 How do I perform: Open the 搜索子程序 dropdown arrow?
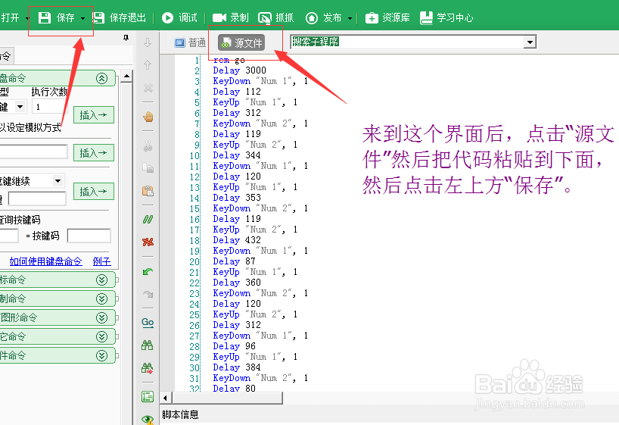click(530, 42)
